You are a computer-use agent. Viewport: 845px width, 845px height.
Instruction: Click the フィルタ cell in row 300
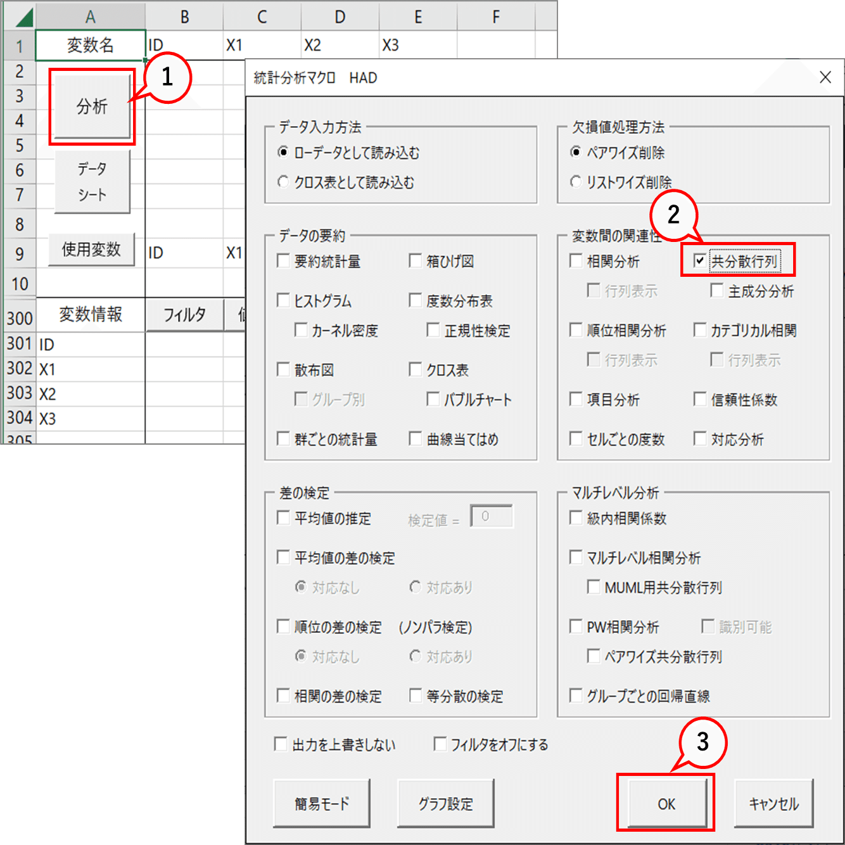[184, 315]
